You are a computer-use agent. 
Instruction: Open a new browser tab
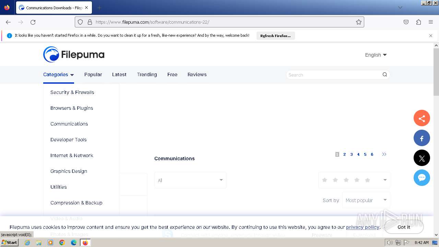[99, 8]
